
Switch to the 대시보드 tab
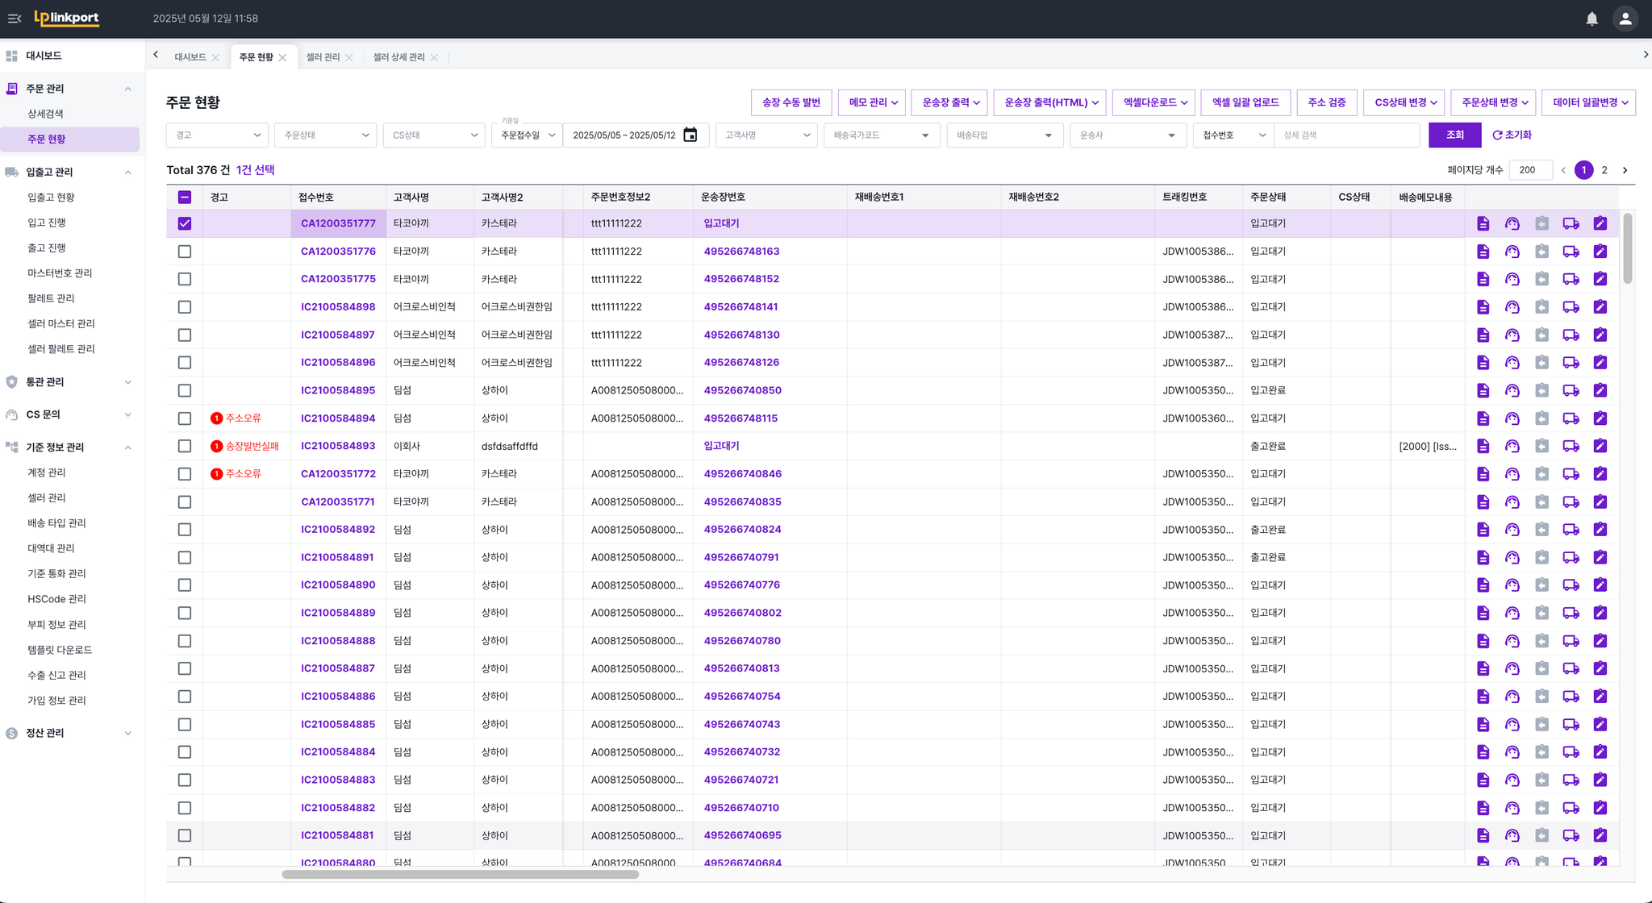click(x=190, y=57)
